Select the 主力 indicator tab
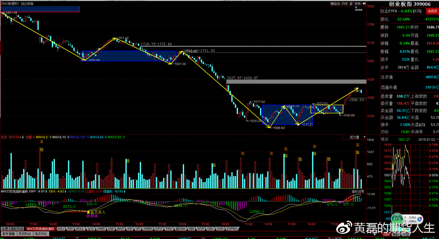The width and height of the screenshot is (439, 239). [91, 229]
